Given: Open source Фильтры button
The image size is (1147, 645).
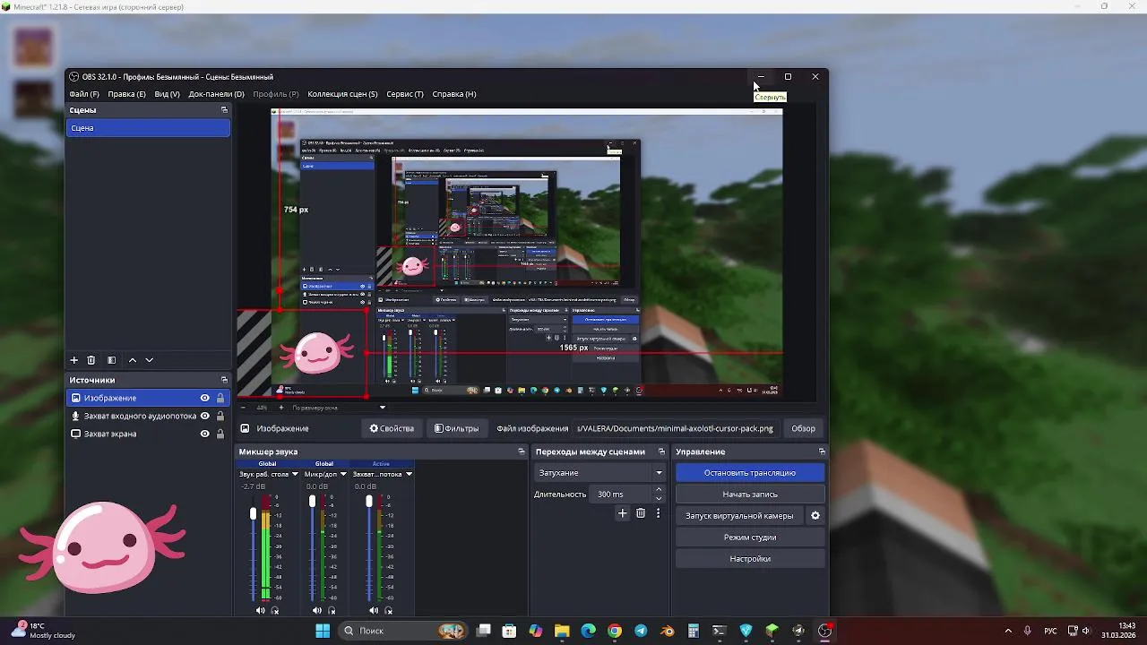Looking at the screenshot, I should (457, 428).
